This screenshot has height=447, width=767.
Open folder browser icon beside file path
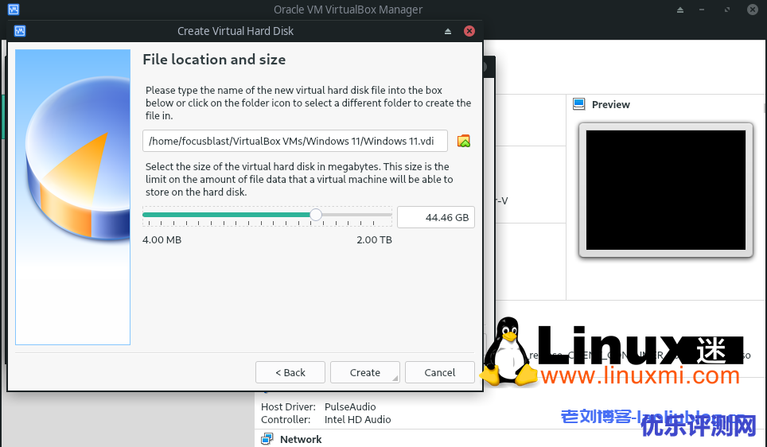(x=464, y=141)
